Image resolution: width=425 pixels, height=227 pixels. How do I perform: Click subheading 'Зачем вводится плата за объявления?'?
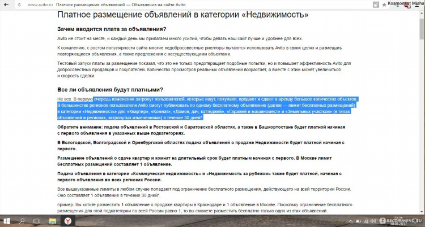(x=112, y=29)
